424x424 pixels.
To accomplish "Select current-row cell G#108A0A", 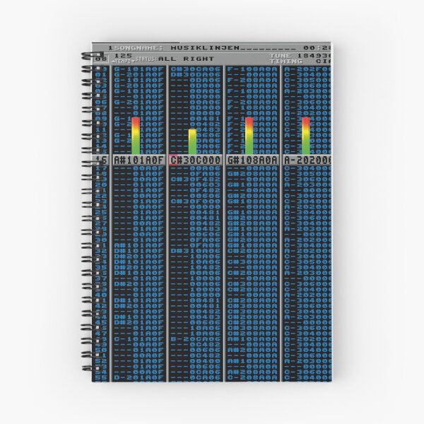I will point(252,160).
